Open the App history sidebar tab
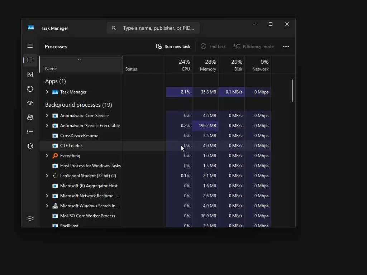The width and height of the screenshot is (367, 275). (x=30, y=89)
